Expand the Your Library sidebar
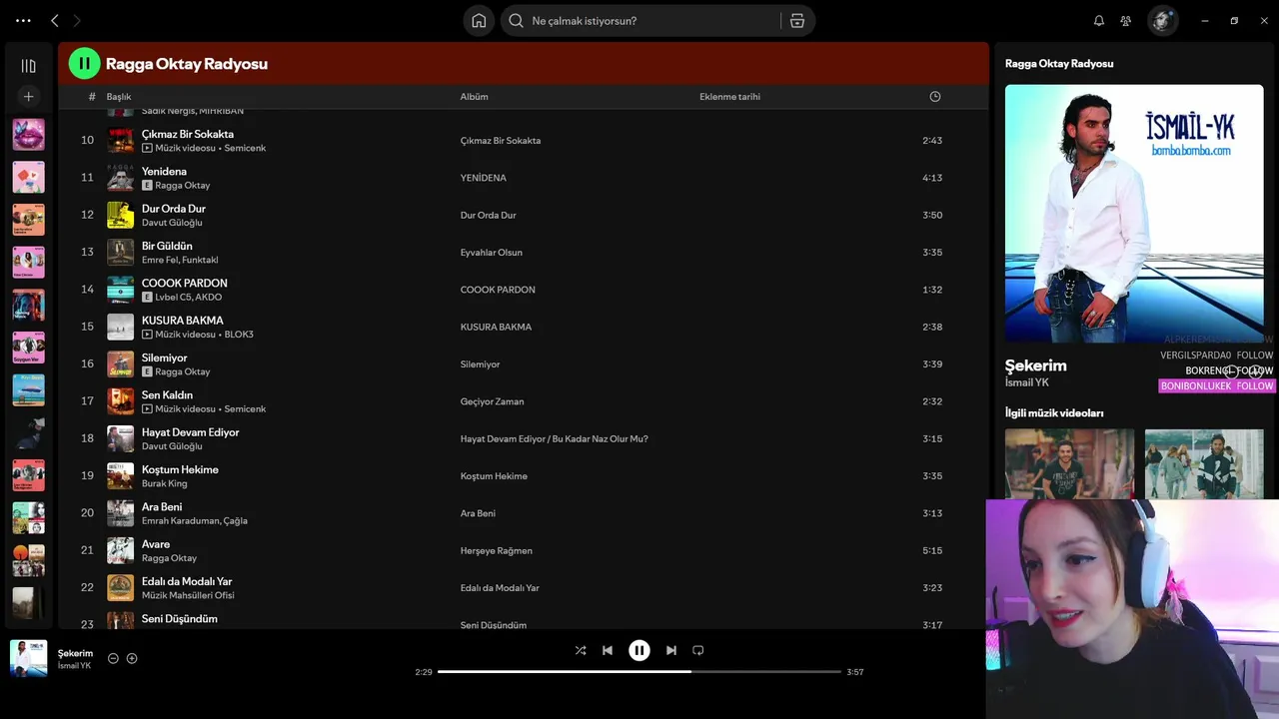Image resolution: width=1279 pixels, height=719 pixels. tap(28, 66)
